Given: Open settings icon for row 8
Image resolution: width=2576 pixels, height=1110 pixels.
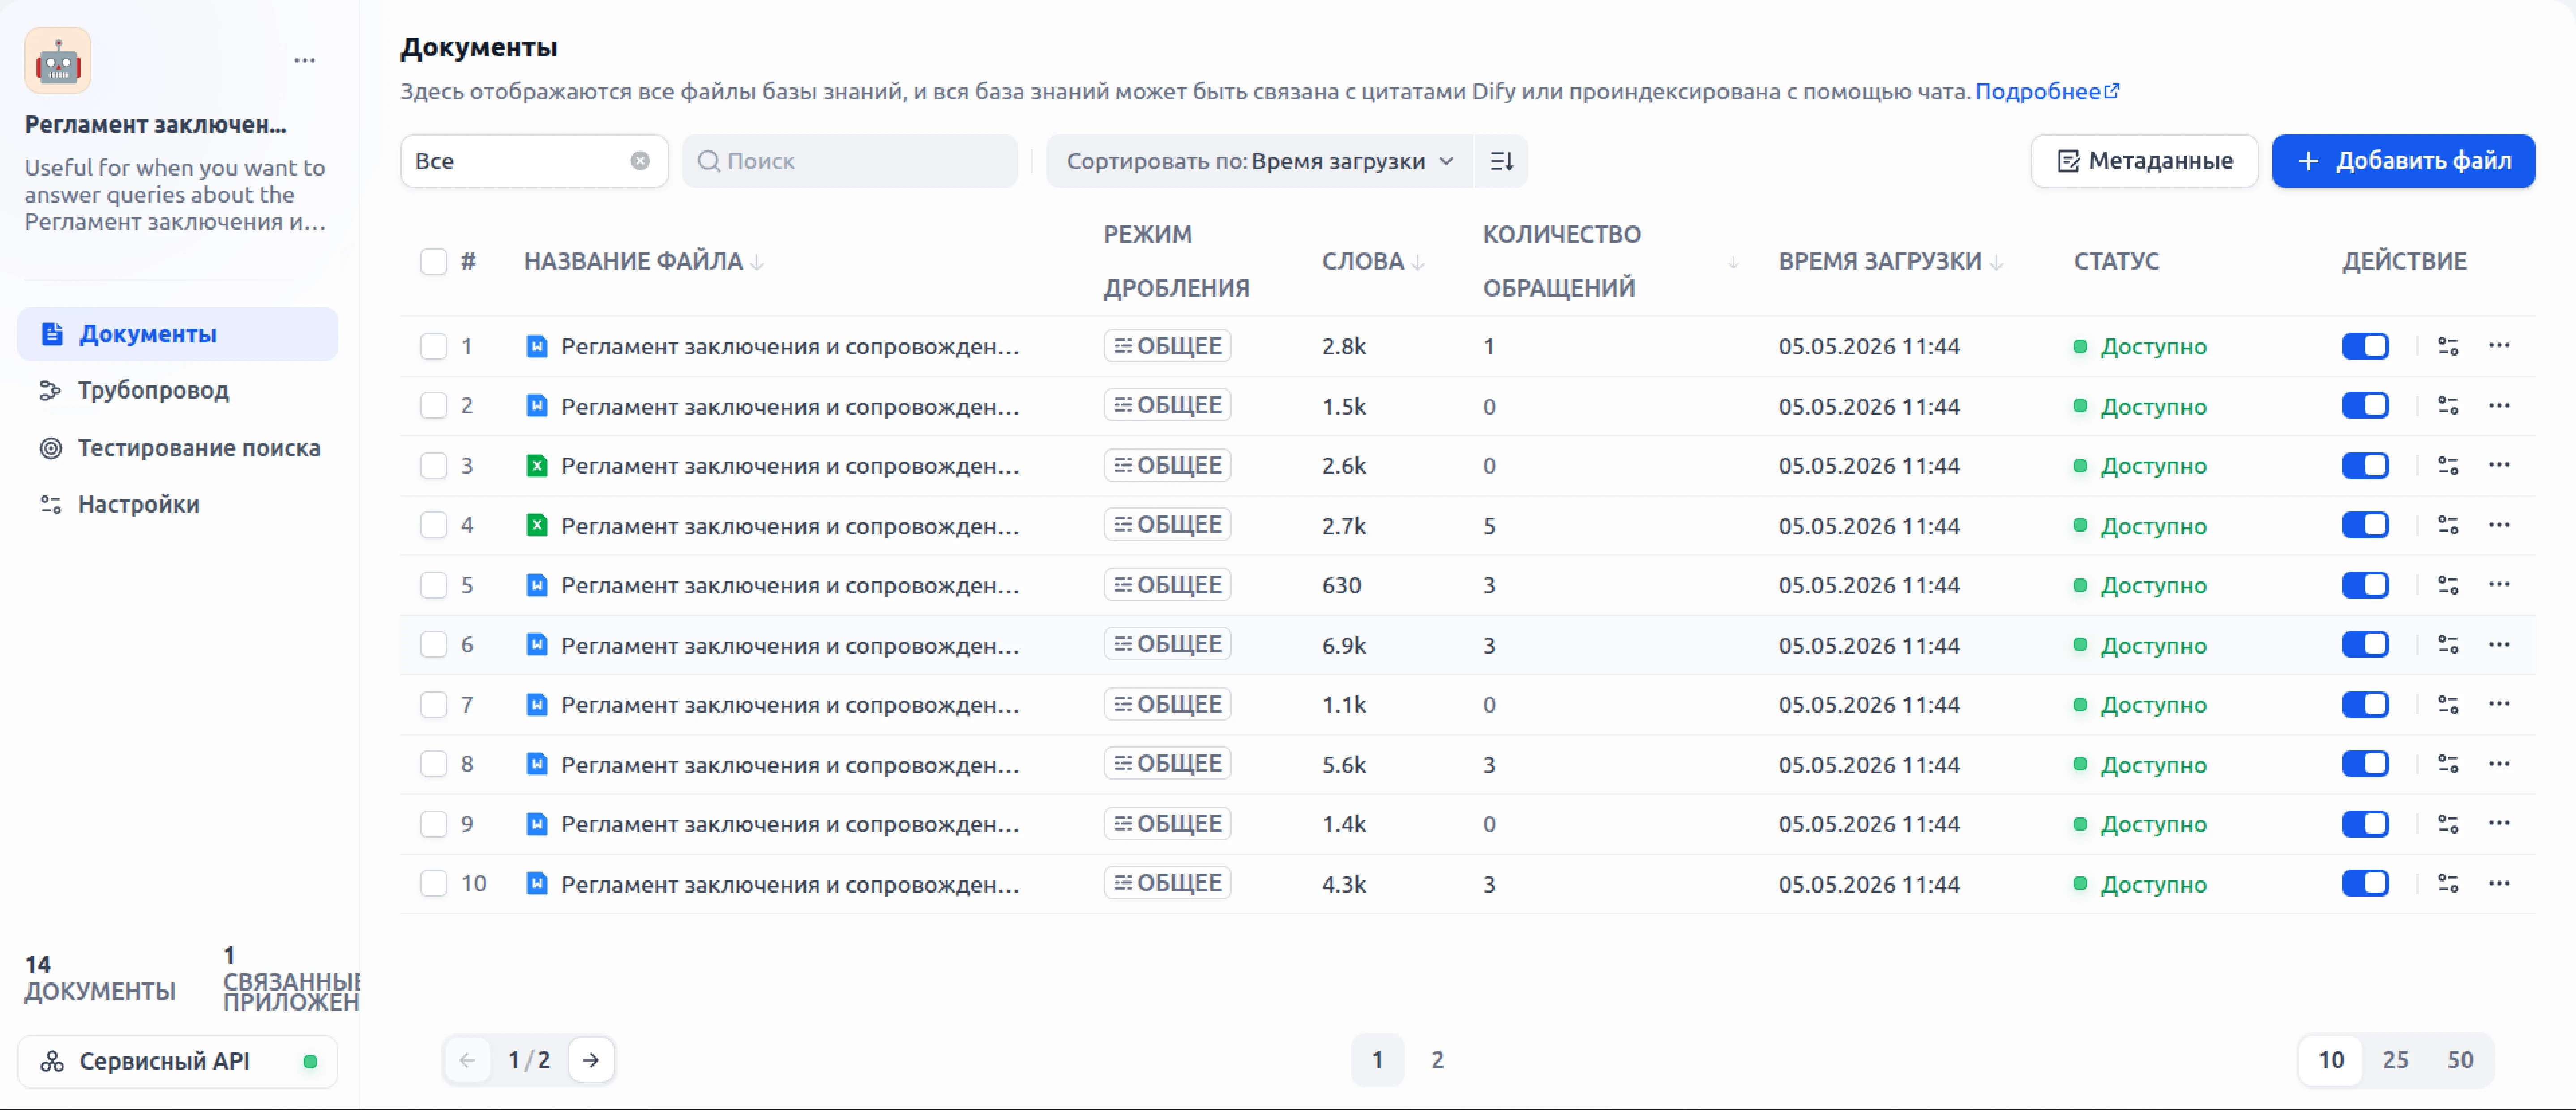Looking at the screenshot, I should pyautogui.click(x=2448, y=764).
